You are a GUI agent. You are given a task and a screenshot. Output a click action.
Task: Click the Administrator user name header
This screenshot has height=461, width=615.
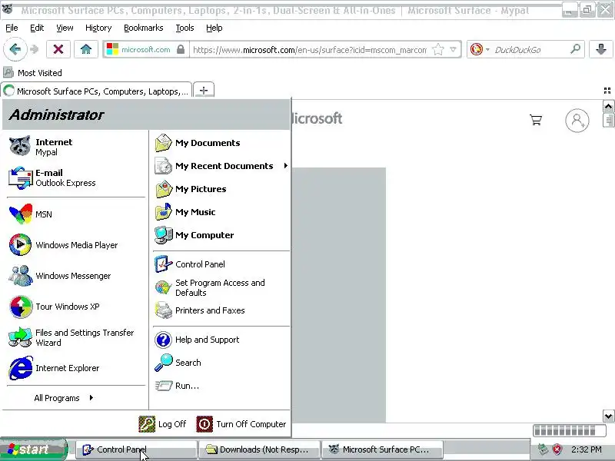pos(56,114)
